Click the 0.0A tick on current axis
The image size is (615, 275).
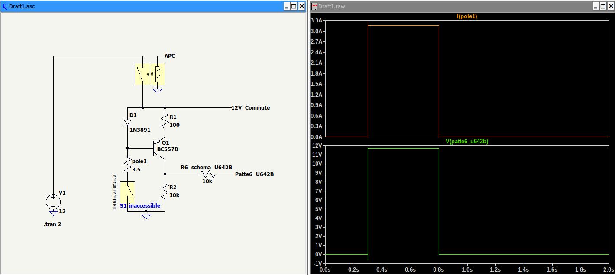[x=316, y=137]
